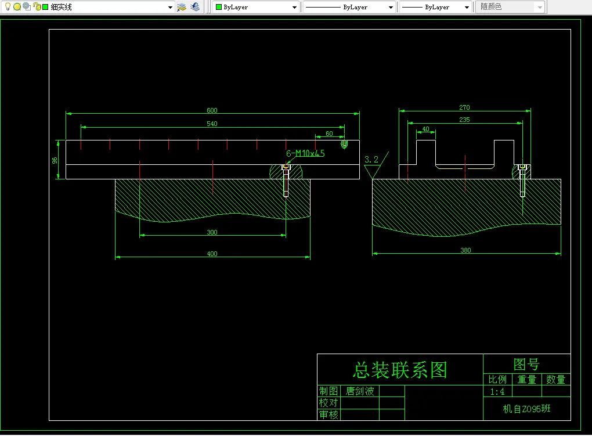Click the 制图 title block label

pos(329,391)
